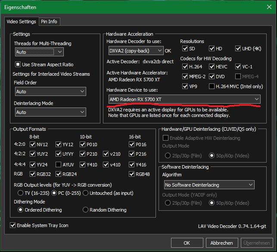
Task: Enable H.264 MVC (Intel only) checkbox
Action: pos(212,86)
